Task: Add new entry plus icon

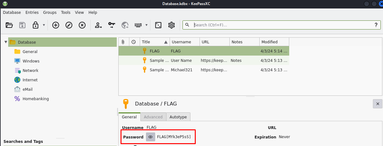Action: 56,25
